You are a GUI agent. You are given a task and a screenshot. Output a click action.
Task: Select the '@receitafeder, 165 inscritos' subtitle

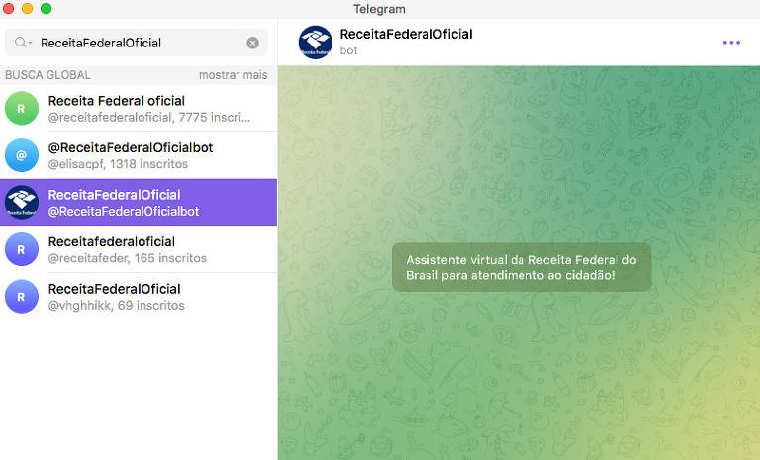click(x=128, y=258)
